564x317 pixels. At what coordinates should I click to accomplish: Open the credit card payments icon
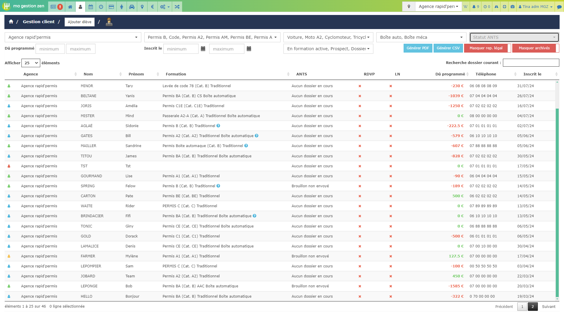111,6
